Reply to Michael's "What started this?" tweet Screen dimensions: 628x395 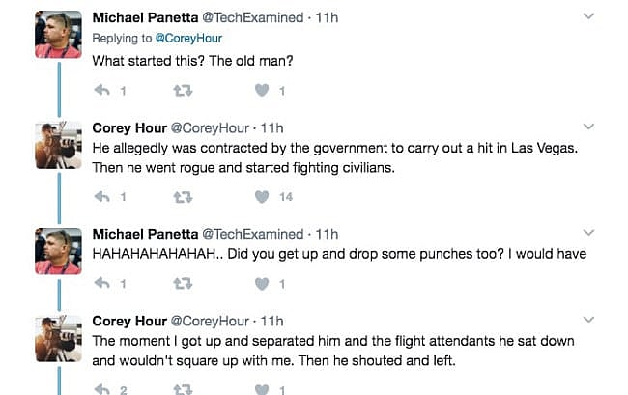point(101,92)
